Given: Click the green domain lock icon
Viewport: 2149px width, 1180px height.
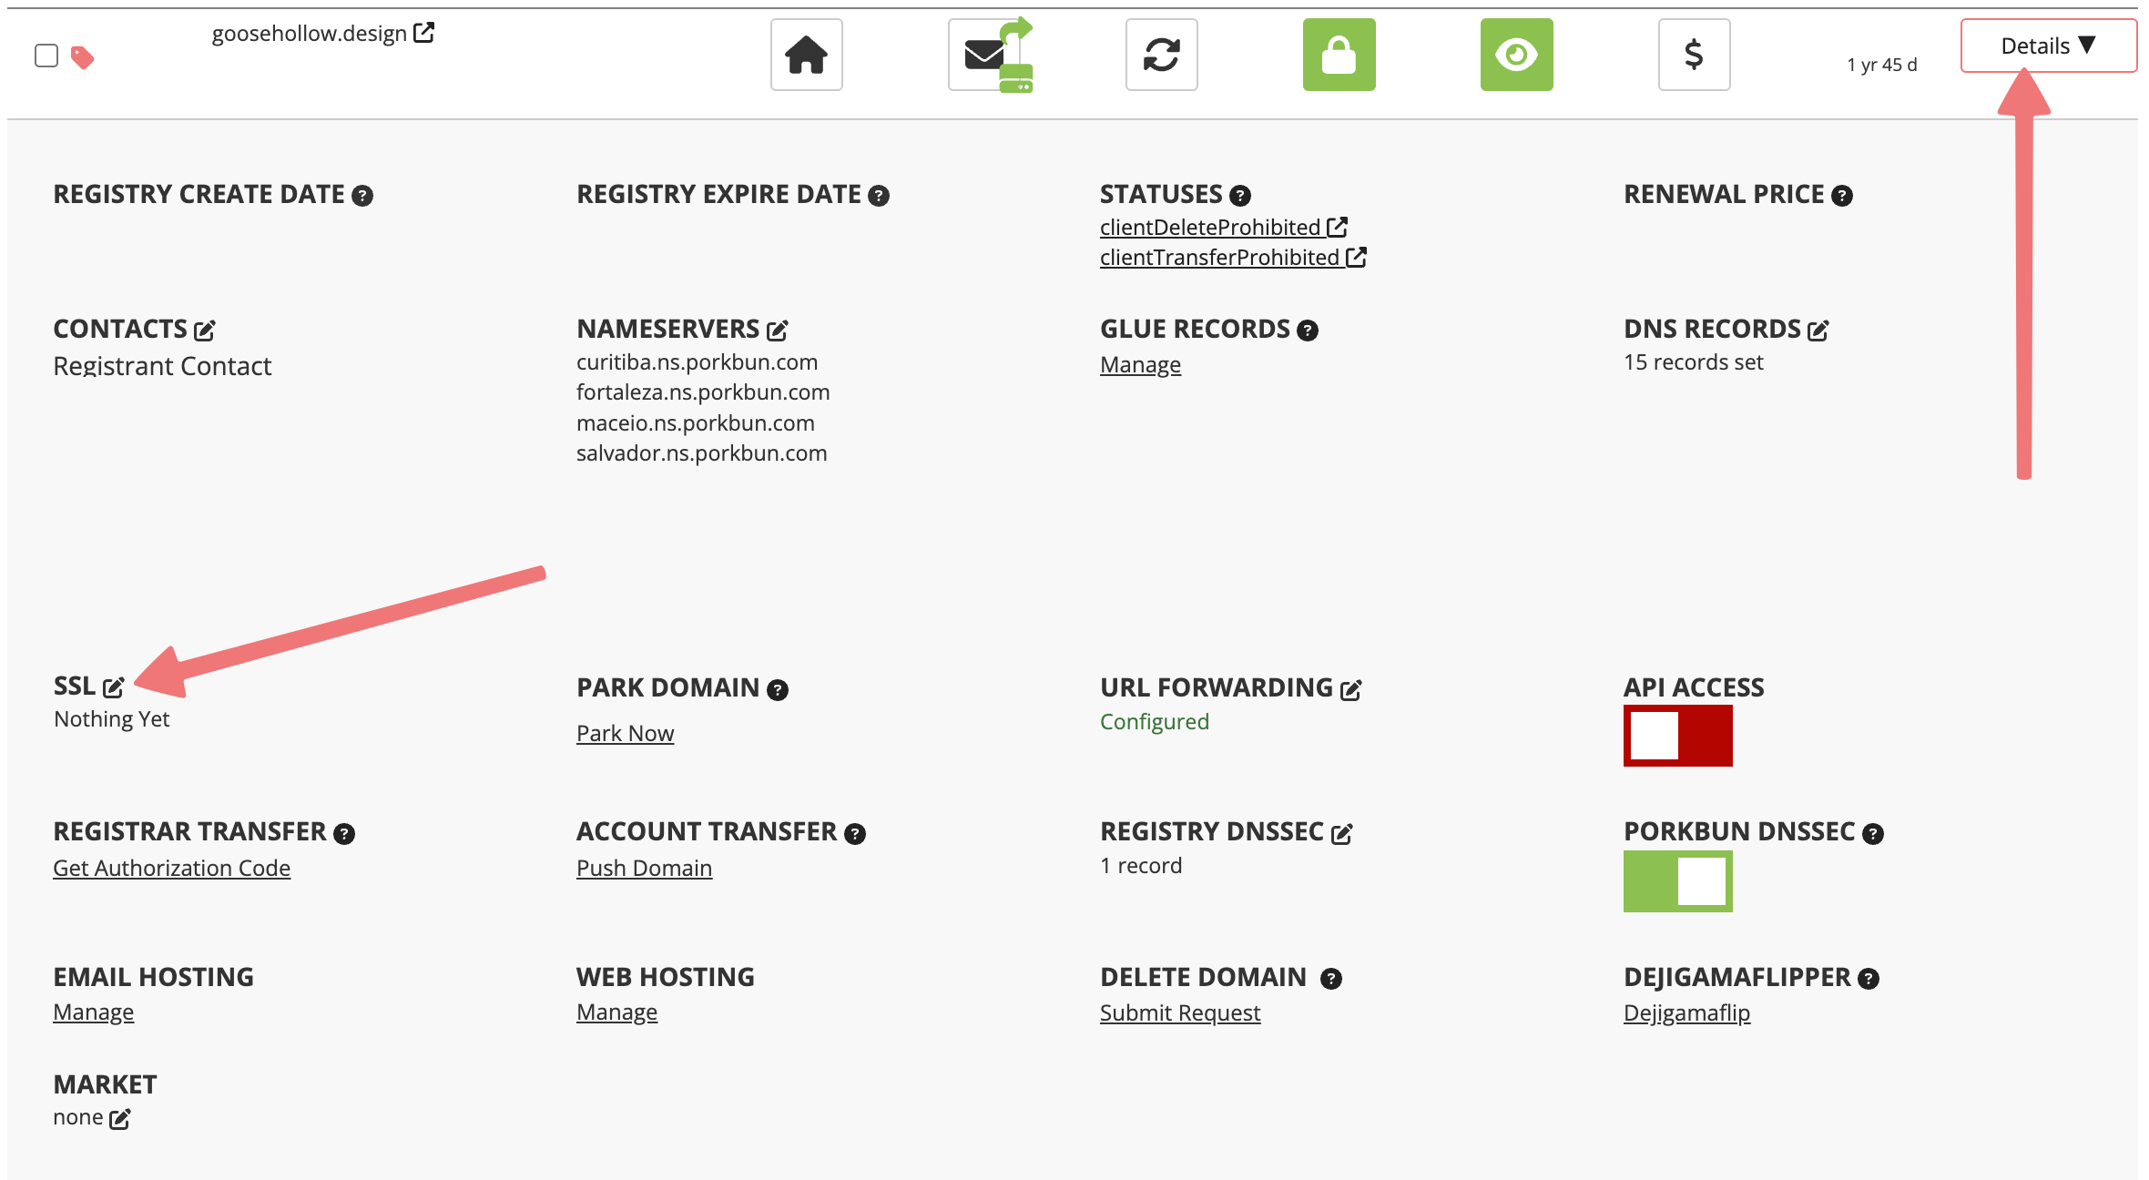Looking at the screenshot, I should click(1339, 55).
